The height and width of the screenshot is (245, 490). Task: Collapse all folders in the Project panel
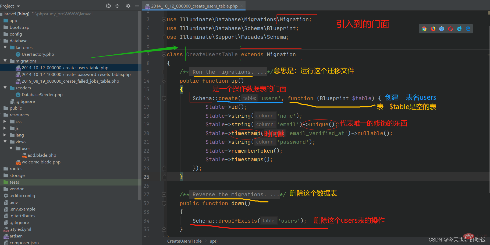click(x=117, y=6)
